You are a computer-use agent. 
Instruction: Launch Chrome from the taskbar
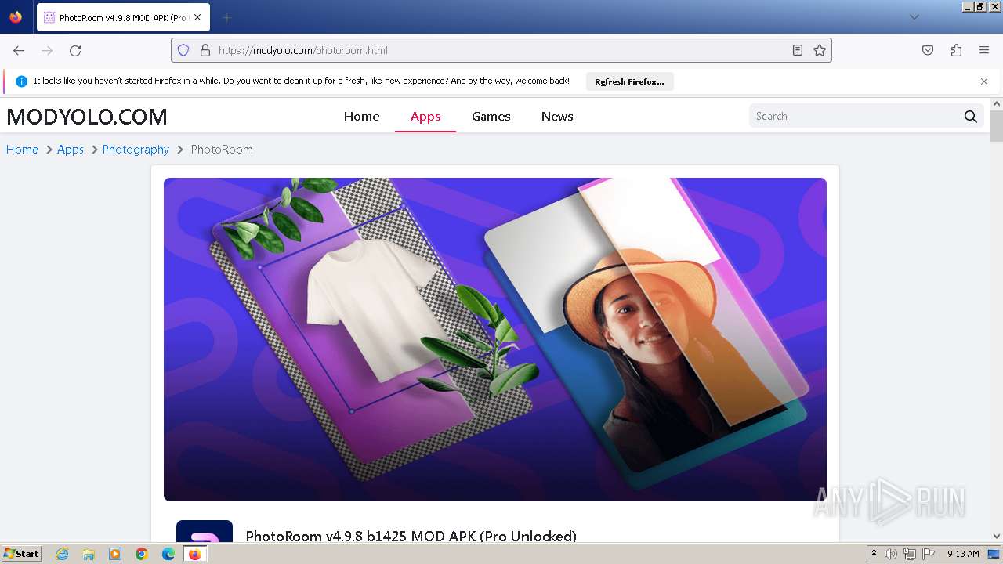pyautogui.click(x=142, y=554)
